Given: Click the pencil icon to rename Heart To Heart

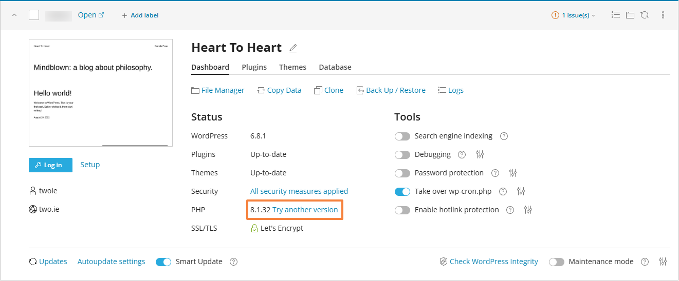Looking at the screenshot, I should (x=293, y=48).
